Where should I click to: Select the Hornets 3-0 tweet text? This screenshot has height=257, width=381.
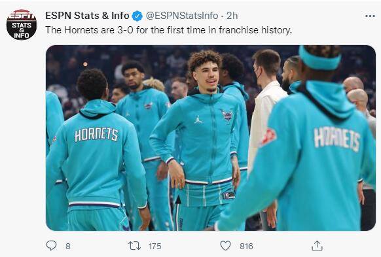tap(169, 30)
